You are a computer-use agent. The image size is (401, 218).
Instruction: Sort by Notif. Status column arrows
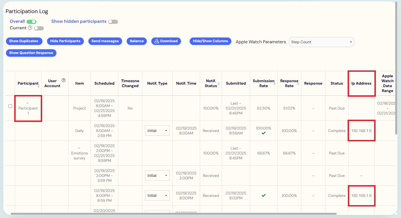pos(219,84)
